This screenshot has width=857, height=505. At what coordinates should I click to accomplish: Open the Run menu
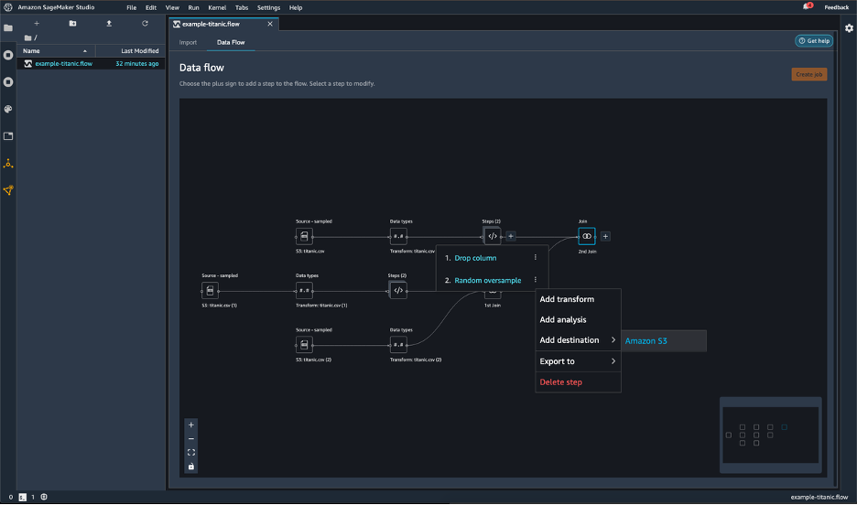coord(193,7)
